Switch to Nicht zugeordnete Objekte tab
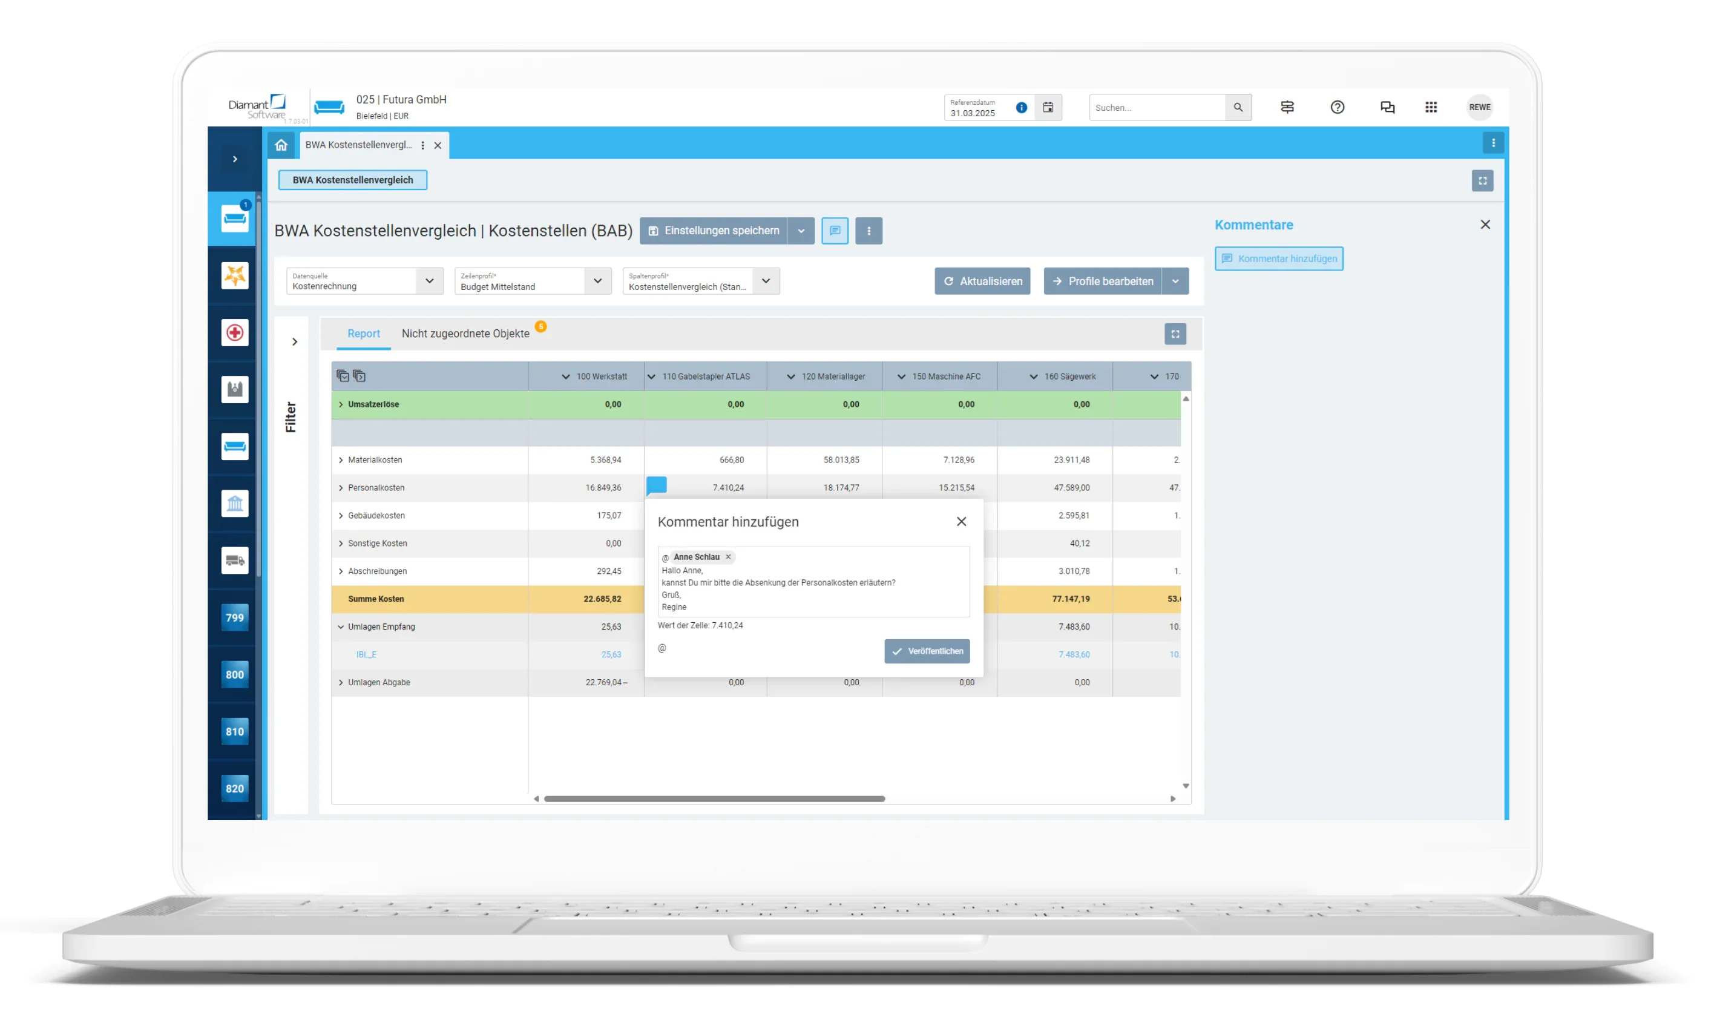Screen dimensions: 1714x1029 [x=465, y=334]
